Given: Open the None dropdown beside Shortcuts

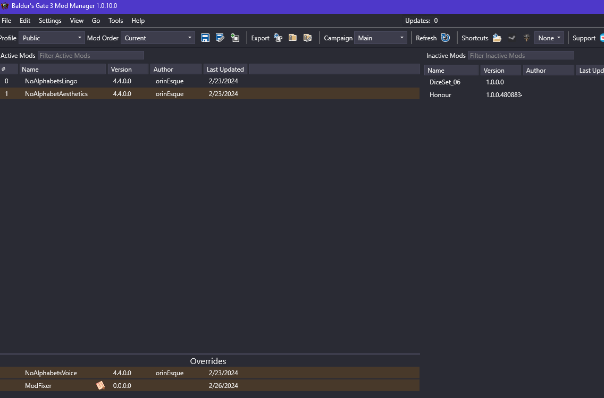Looking at the screenshot, I should (549, 38).
